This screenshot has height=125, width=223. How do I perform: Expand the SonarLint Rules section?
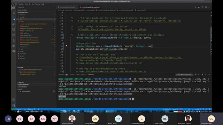(36, 85)
